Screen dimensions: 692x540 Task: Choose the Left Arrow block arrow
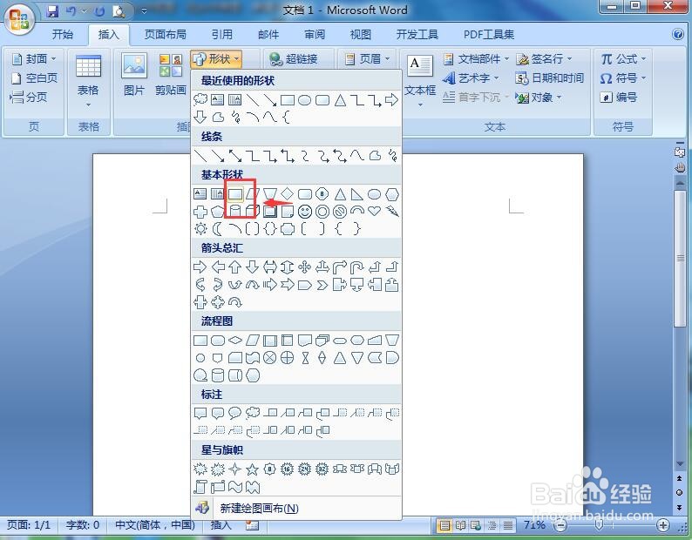[218, 267]
